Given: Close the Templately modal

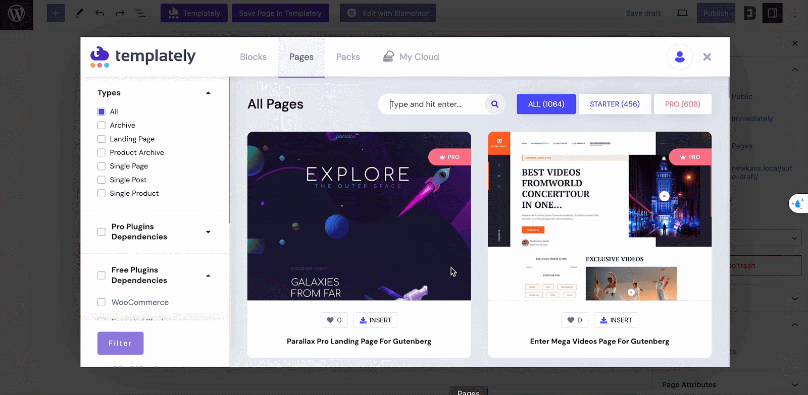Looking at the screenshot, I should coord(707,57).
